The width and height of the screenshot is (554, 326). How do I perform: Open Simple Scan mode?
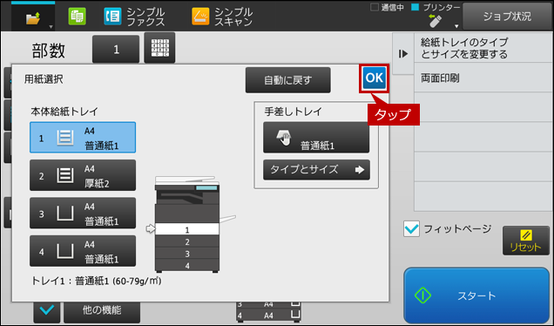[x=222, y=17]
